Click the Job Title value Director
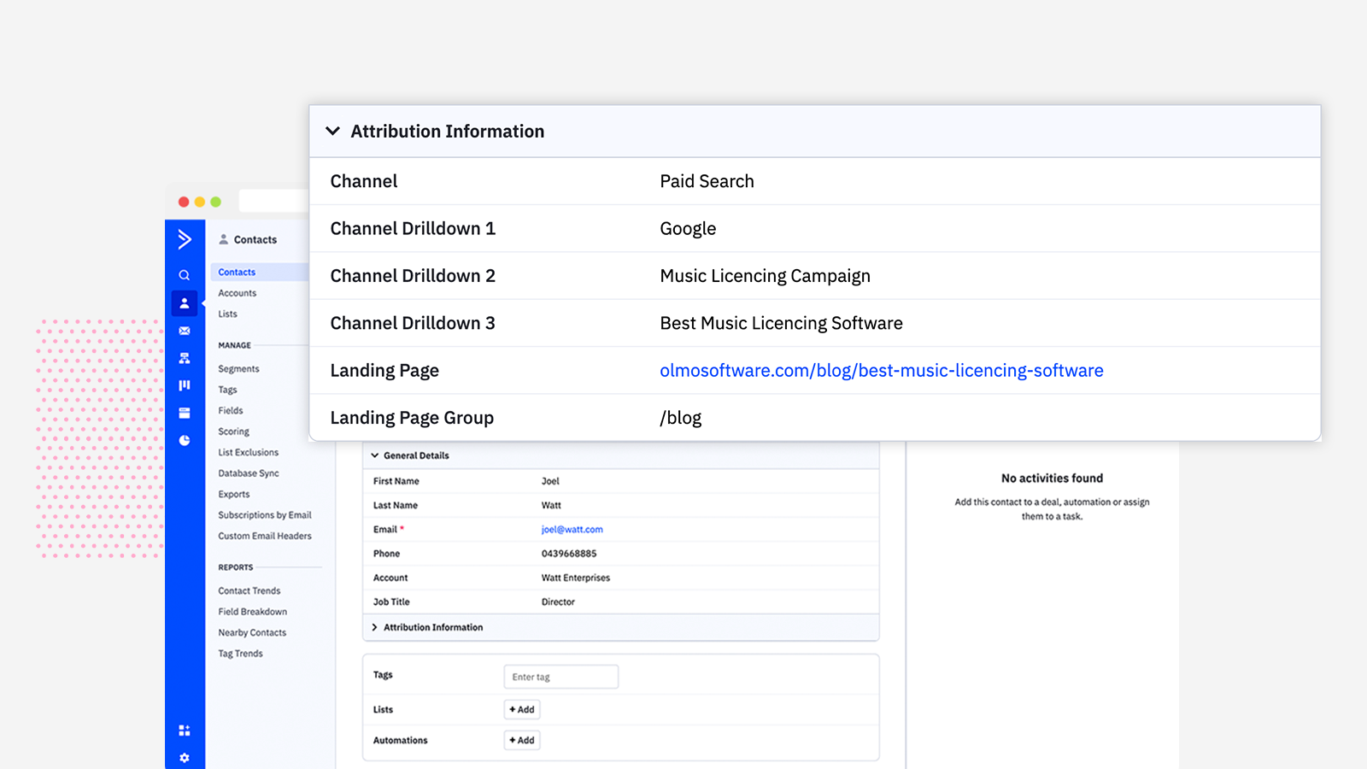 558,602
